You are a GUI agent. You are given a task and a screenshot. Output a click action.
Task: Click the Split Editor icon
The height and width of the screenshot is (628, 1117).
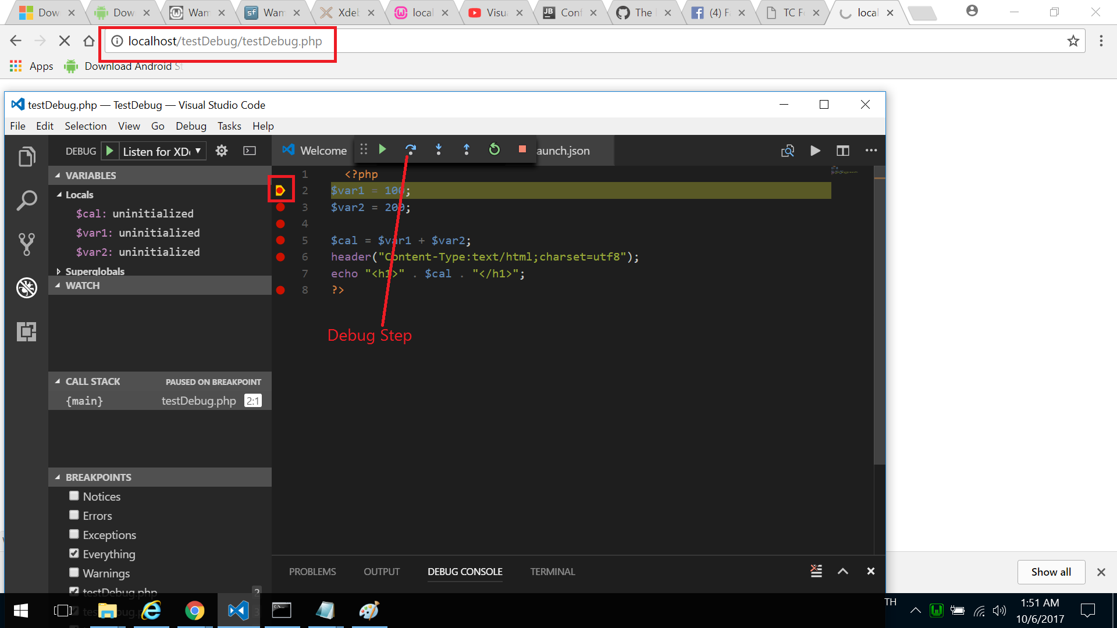pos(842,151)
